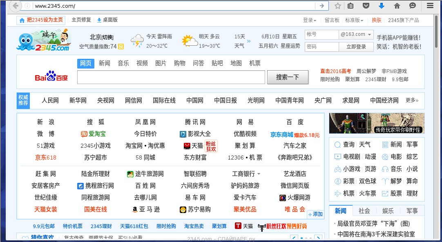Open headline 局级官员邓亚萍"下海"(图)
The height and width of the screenshot is (242, 442).
pos(374,224)
